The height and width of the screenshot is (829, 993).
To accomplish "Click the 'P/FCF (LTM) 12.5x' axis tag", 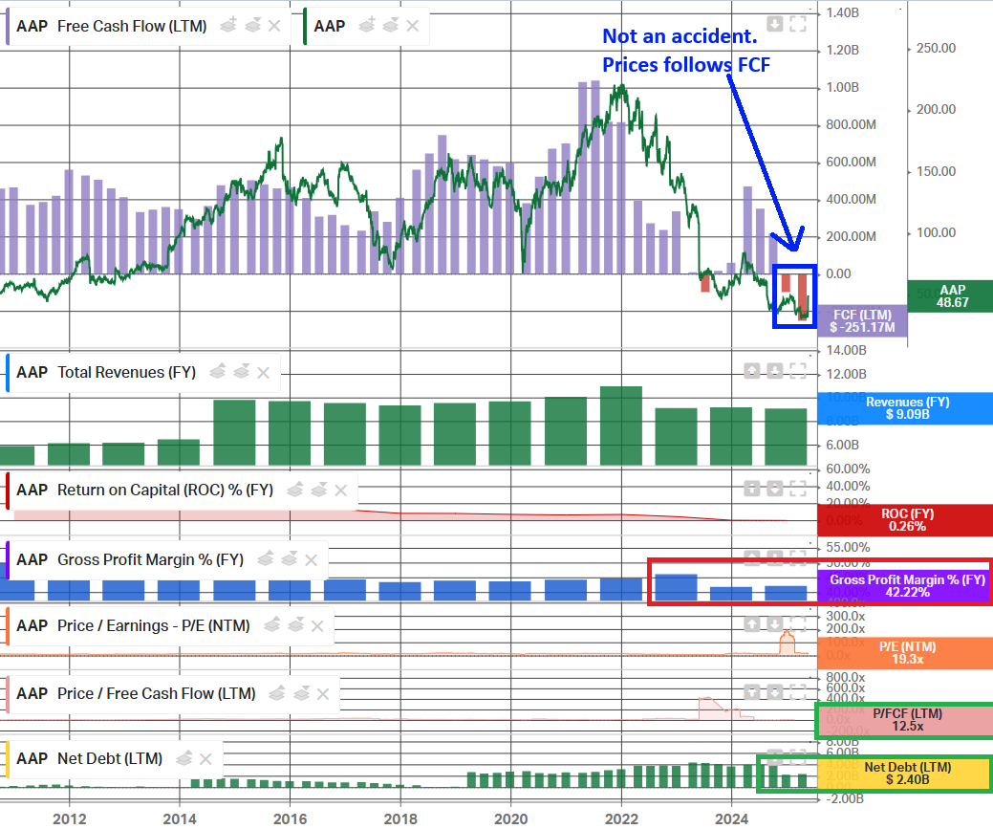I will click(906, 719).
